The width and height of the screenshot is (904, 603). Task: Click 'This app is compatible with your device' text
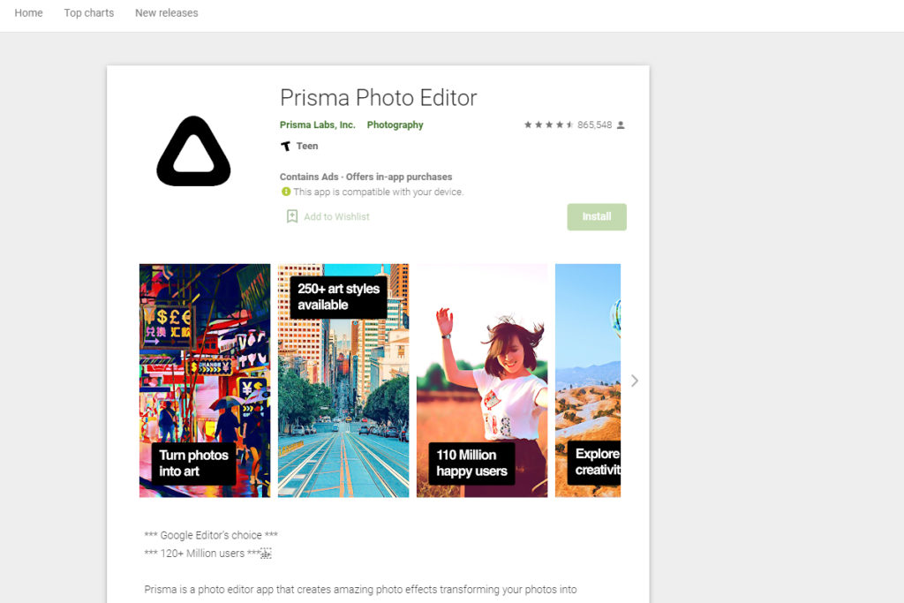pos(378,192)
